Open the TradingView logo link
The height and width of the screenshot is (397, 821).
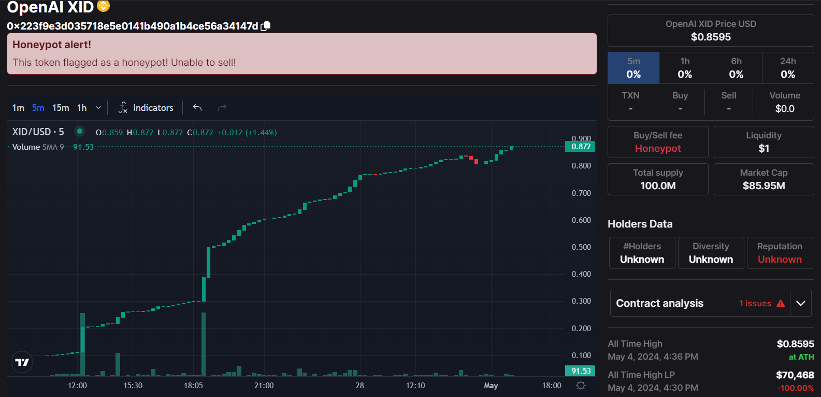coord(22,362)
